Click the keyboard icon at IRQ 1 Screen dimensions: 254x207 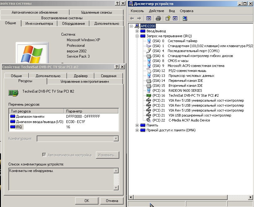pyautogui.click(x=148, y=46)
